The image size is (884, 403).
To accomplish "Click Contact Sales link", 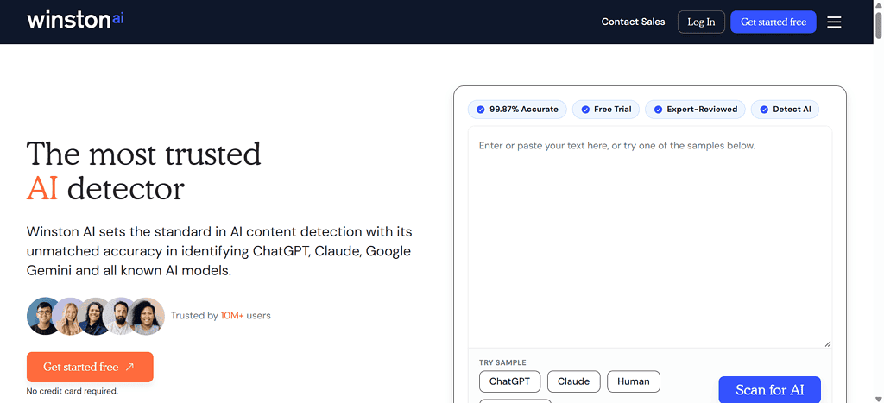I will 633,22.
